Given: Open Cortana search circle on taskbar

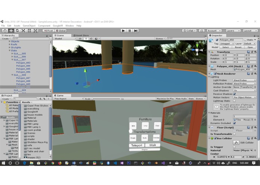Looking at the screenshot, I should [10, 163].
